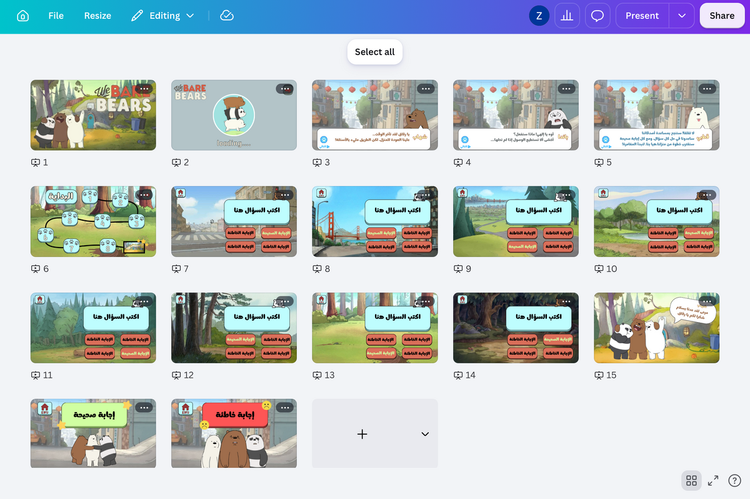Image resolution: width=750 pixels, height=499 pixels.
Task: Select the city street question slide 7
Action: point(234,221)
